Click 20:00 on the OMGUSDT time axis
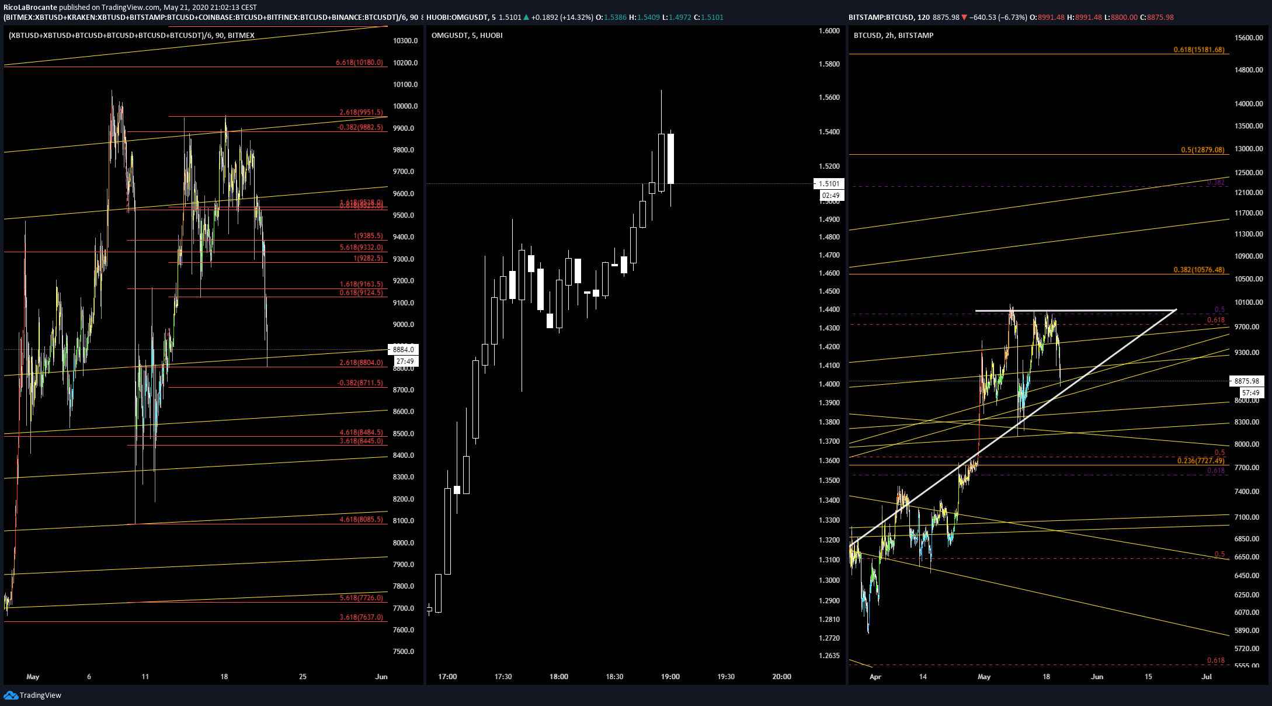This screenshot has width=1272, height=706. (782, 677)
